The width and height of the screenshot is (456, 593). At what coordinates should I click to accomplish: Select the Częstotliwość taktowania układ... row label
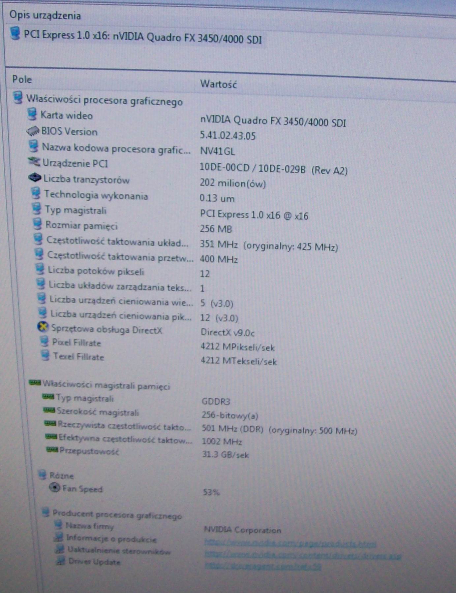(x=117, y=241)
